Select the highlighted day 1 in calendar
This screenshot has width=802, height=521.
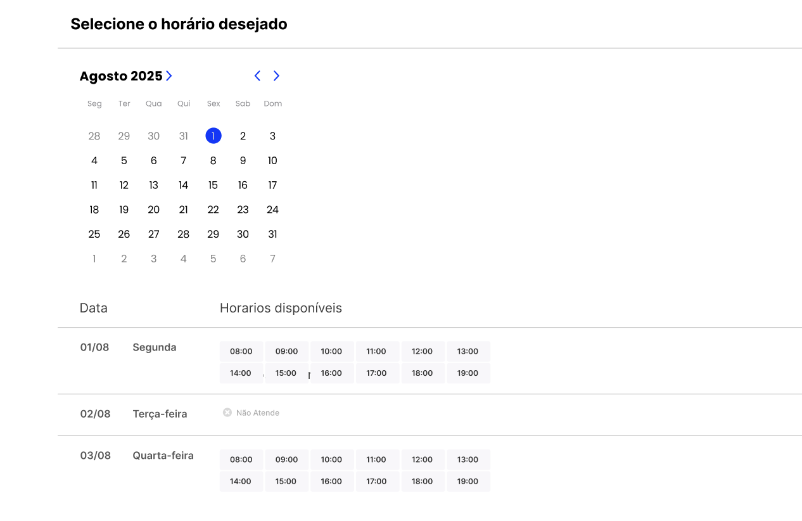(213, 136)
